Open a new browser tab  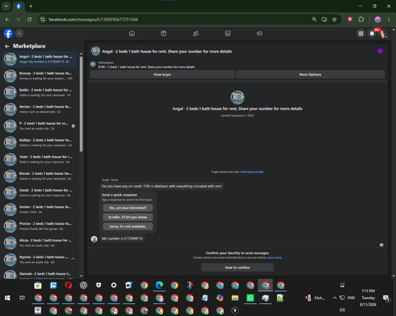coord(31,6)
